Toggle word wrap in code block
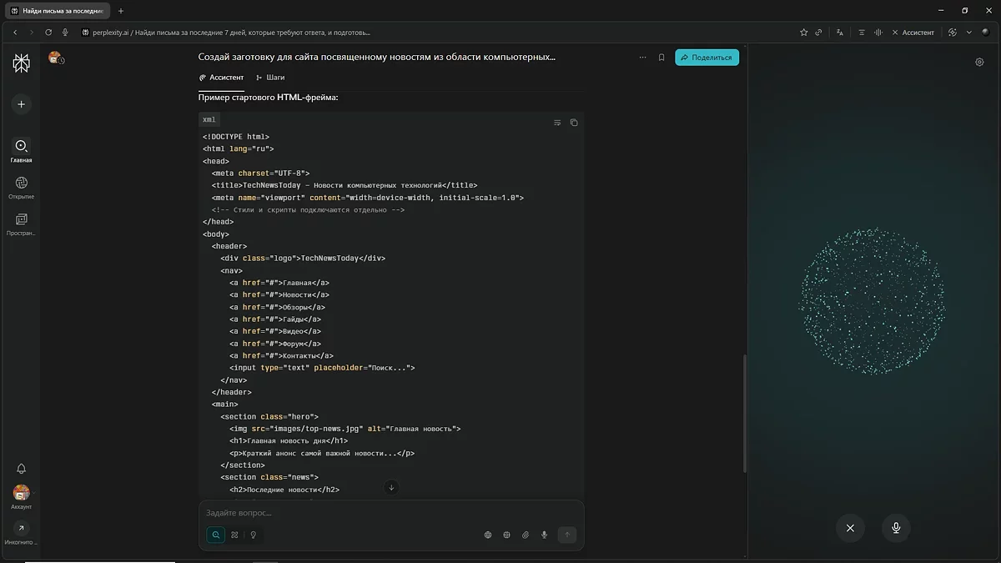 [x=557, y=123]
